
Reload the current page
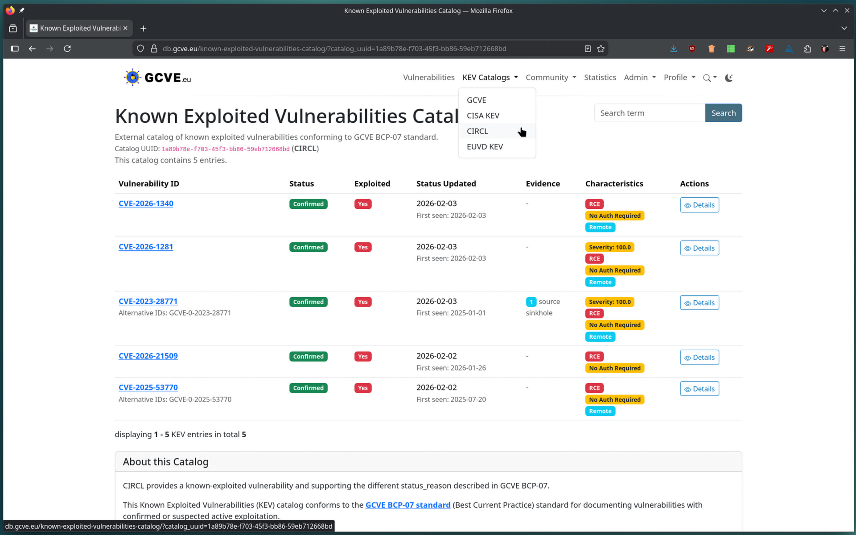click(x=67, y=49)
